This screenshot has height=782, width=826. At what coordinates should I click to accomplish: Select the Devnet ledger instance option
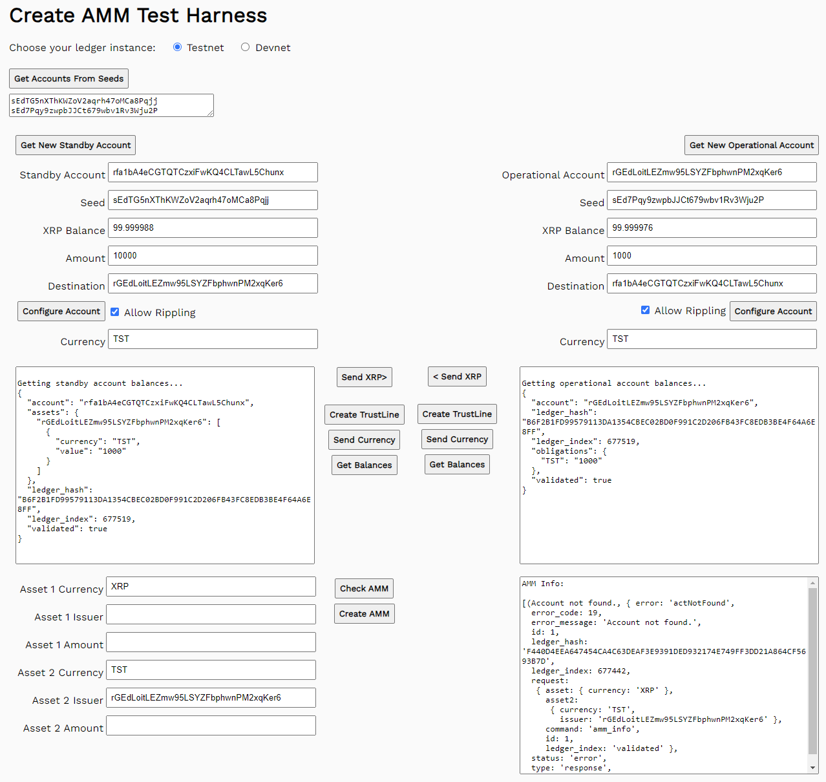(x=245, y=47)
